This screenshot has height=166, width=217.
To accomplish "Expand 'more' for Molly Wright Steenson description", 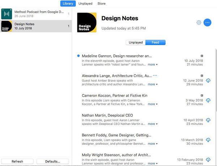I will coord(153,163).
